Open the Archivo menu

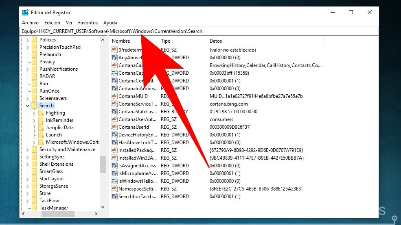coord(30,23)
